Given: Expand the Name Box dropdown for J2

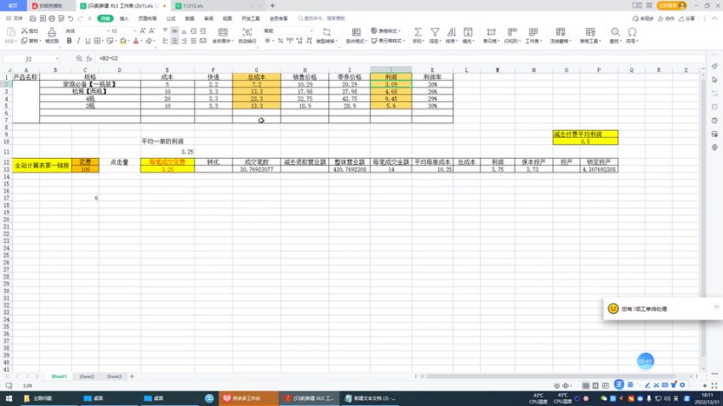Looking at the screenshot, I should coord(57,59).
